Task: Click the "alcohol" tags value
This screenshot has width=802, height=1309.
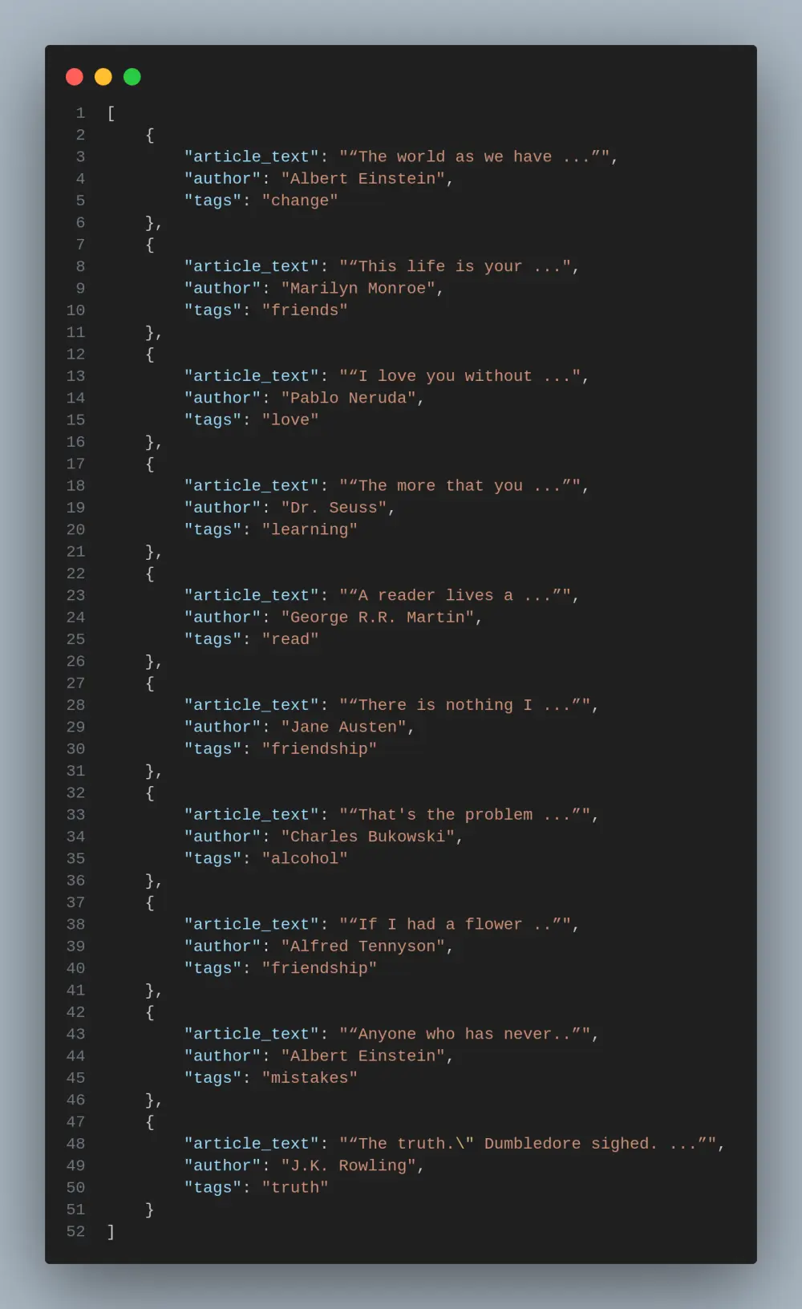Action: tap(305, 859)
